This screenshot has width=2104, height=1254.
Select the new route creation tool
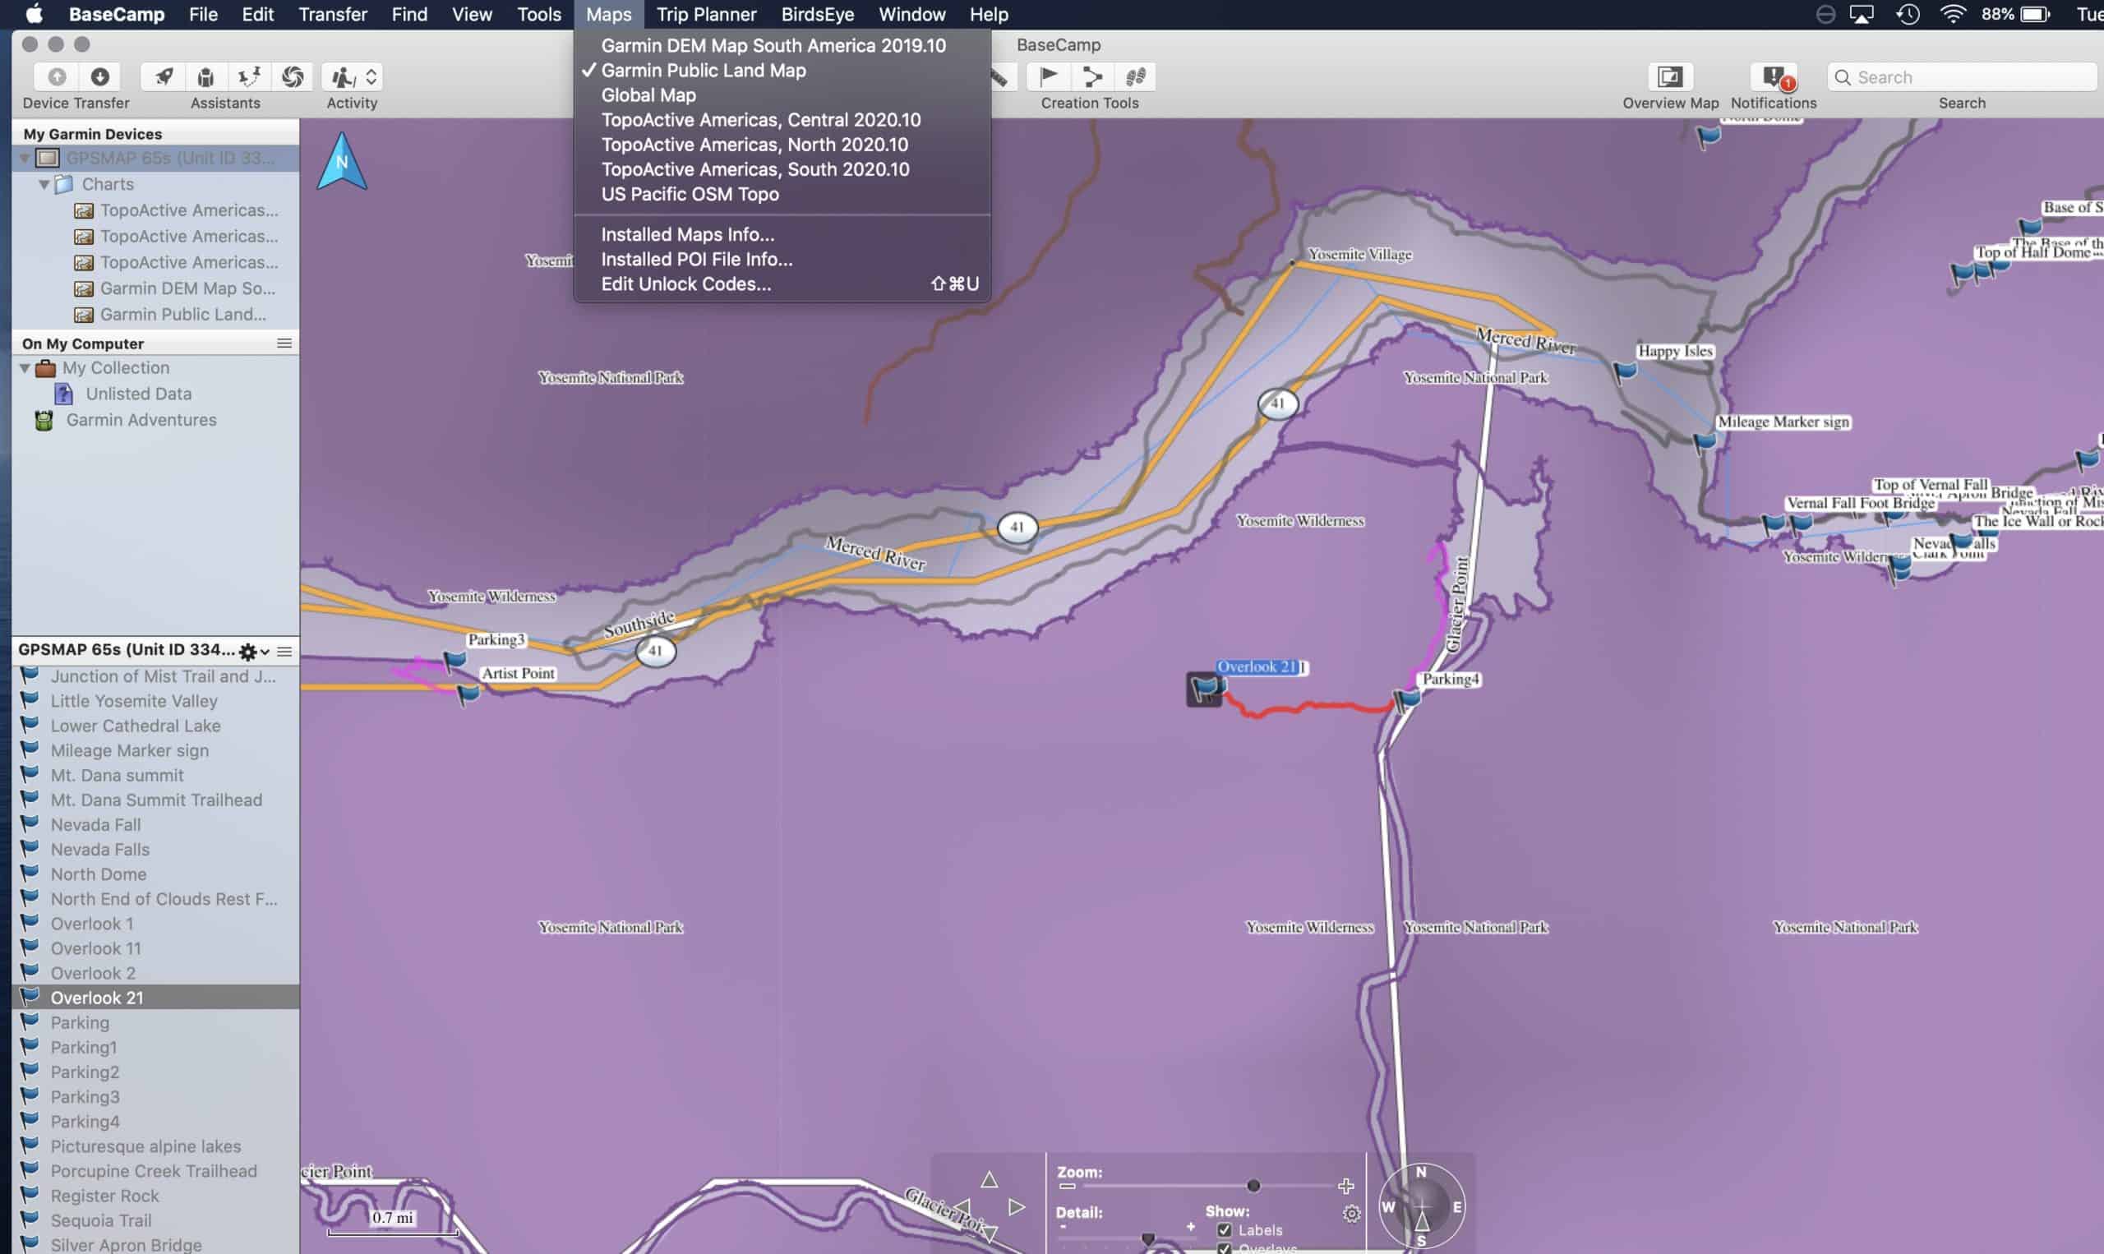point(1091,77)
